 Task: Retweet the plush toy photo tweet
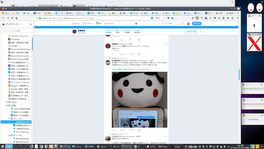[122, 130]
